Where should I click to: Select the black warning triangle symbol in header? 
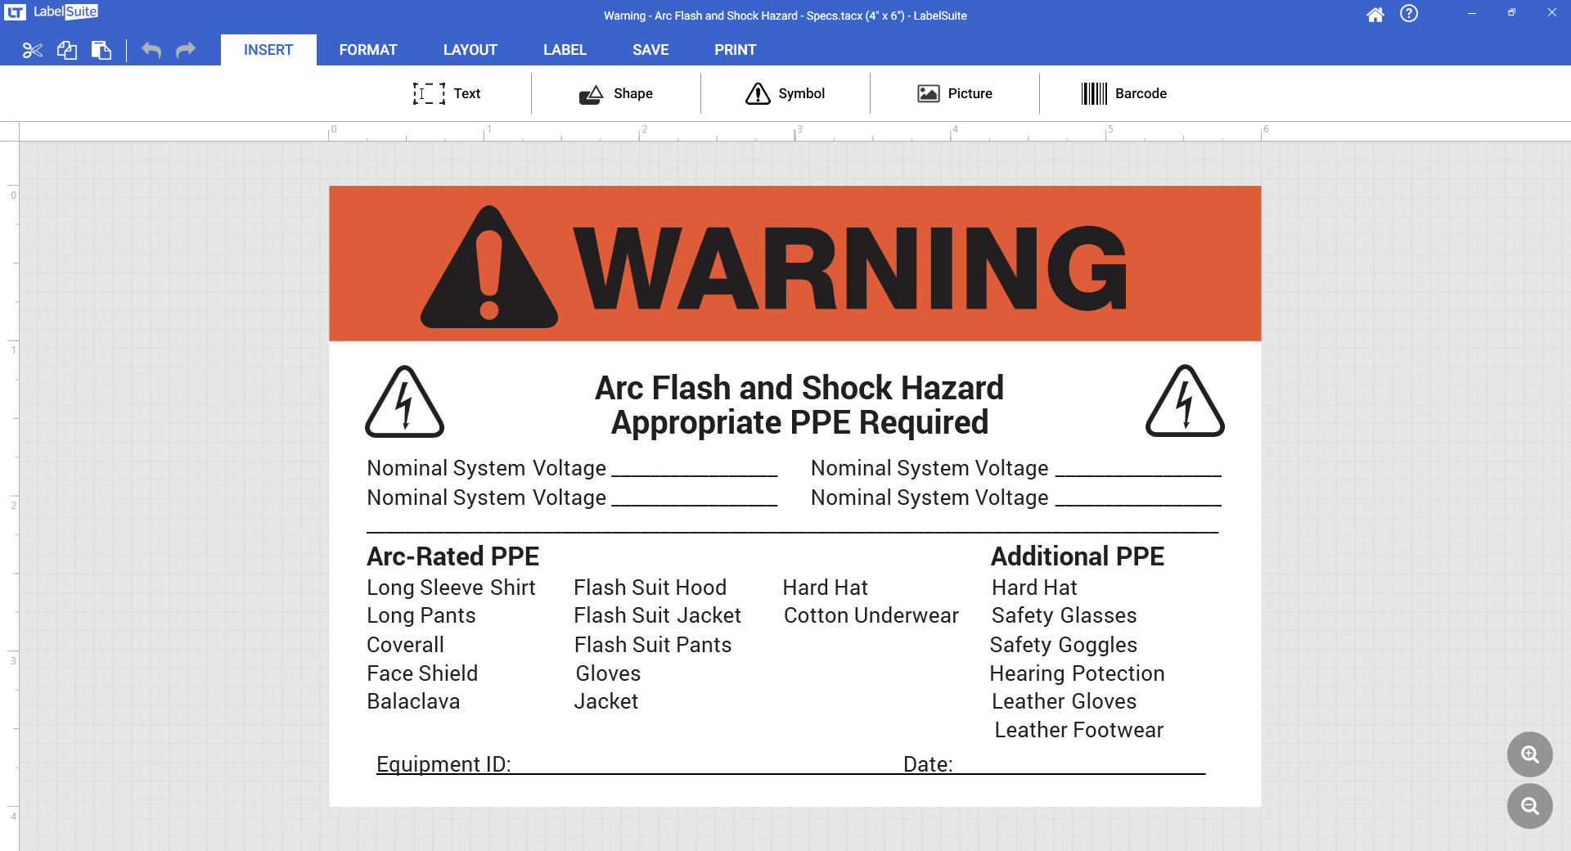tap(489, 268)
